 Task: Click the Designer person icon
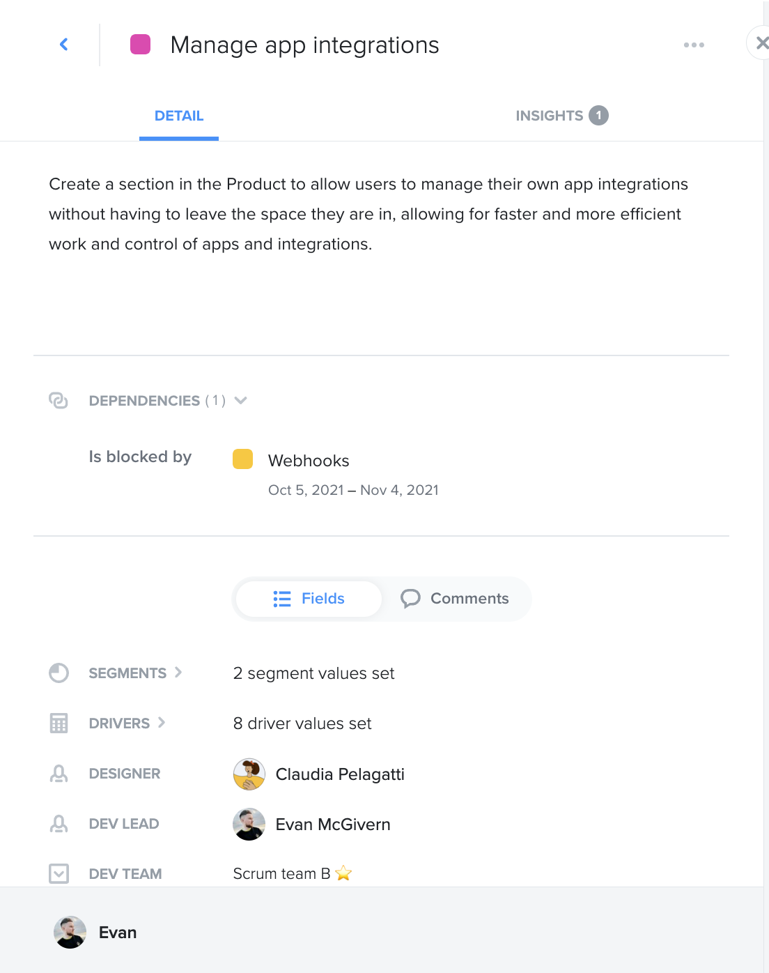click(x=59, y=774)
